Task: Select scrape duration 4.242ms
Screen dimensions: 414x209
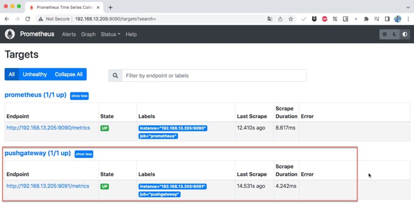Action: pos(286,186)
